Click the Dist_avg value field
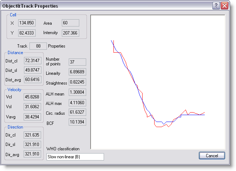The height and width of the screenshot is (171, 236). pos(33,79)
